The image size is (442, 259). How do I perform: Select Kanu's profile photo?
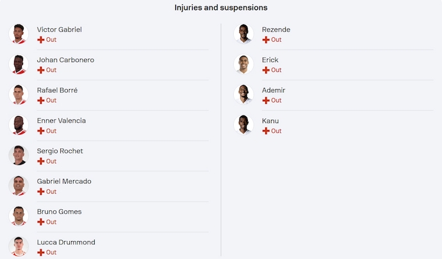(243, 125)
